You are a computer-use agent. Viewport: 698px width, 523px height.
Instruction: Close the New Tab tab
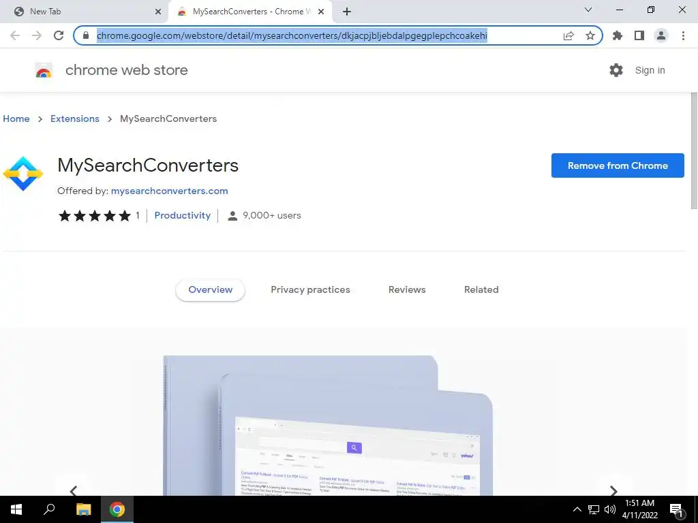(x=158, y=12)
